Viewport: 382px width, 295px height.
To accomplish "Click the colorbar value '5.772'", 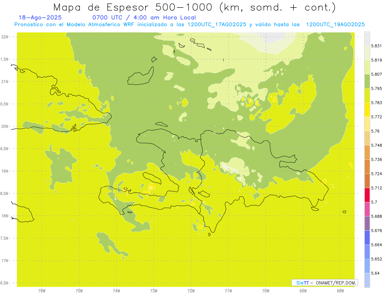I will click(x=376, y=117).
